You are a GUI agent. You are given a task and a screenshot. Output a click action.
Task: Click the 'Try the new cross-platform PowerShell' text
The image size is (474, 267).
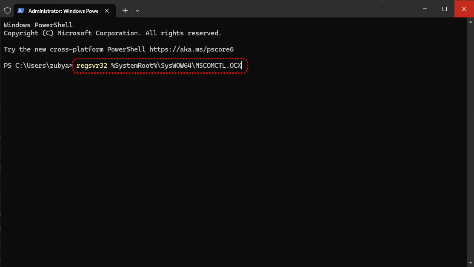74,49
